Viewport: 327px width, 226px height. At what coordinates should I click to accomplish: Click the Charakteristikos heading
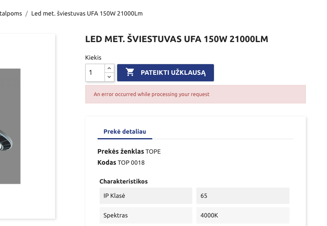(123, 181)
